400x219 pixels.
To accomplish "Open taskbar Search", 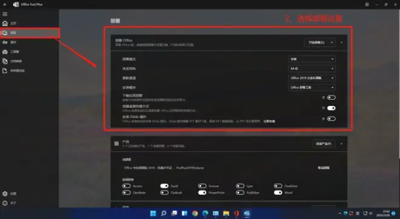I will coord(164,214).
